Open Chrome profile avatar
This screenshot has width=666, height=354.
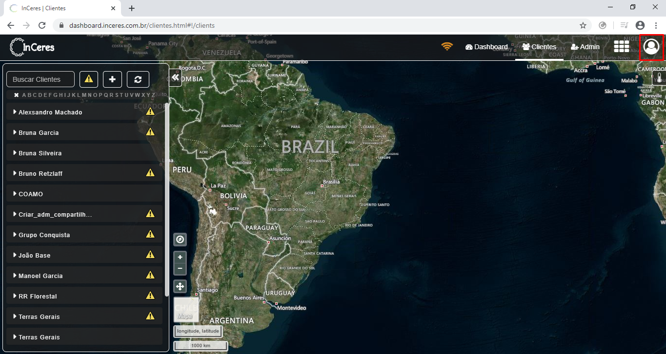[x=640, y=25]
